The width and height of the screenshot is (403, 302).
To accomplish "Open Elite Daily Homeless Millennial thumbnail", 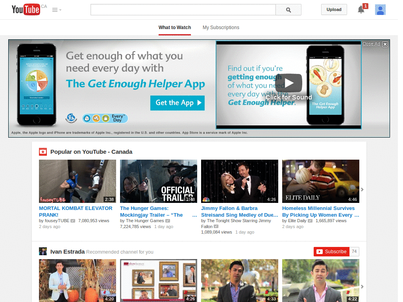I will (x=321, y=181).
